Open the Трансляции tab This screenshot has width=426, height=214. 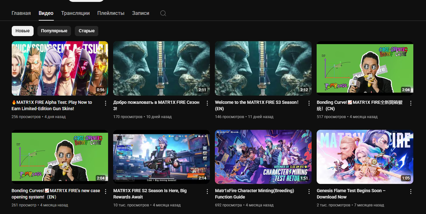click(x=75, y=13)
